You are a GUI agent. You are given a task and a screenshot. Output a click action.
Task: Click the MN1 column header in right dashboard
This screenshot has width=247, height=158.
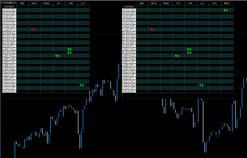(227, 3)
